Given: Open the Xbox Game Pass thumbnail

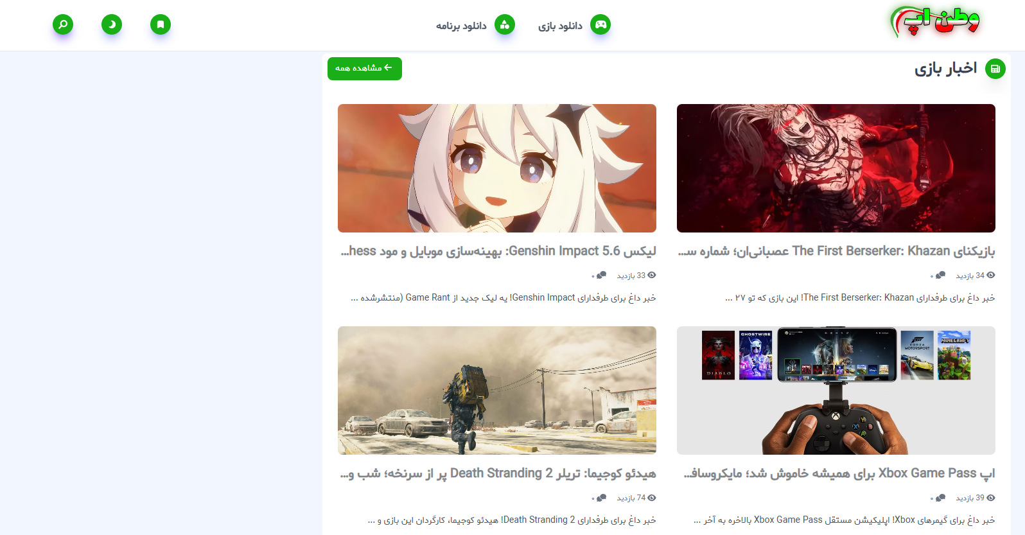Looking at the screenshot, I should (836, 390).
